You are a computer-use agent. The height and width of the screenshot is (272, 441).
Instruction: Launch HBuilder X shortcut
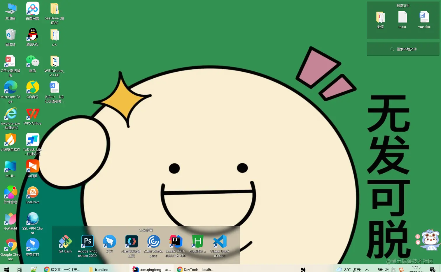197,242
